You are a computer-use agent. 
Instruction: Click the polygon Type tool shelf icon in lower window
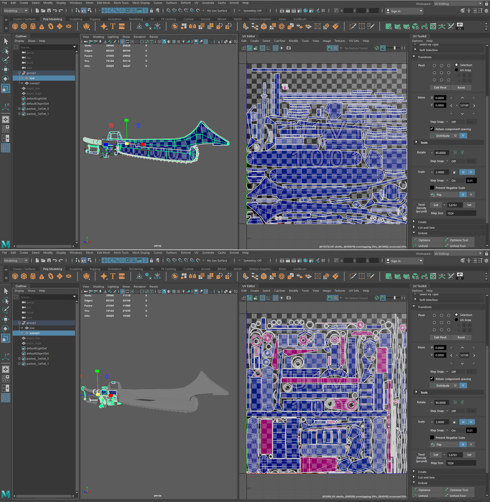[x=113, y=276]
